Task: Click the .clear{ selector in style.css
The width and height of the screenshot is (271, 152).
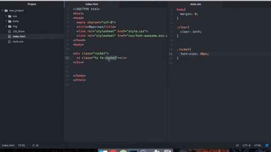Action: click(183, 27)
